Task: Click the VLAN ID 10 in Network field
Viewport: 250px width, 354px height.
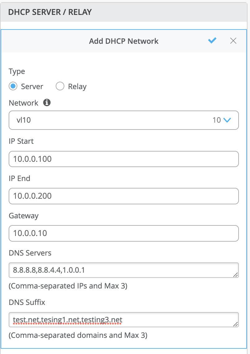Action: 217,120
